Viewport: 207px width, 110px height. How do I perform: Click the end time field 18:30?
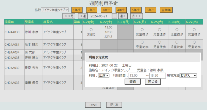[158, 76]
